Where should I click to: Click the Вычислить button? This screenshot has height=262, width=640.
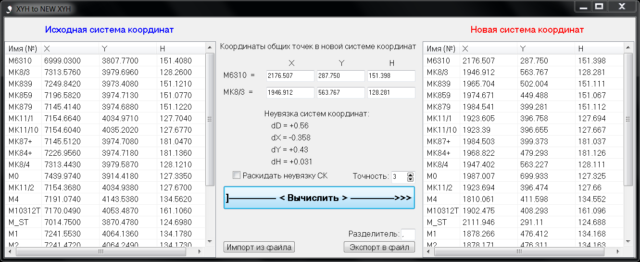pos(319,198)
